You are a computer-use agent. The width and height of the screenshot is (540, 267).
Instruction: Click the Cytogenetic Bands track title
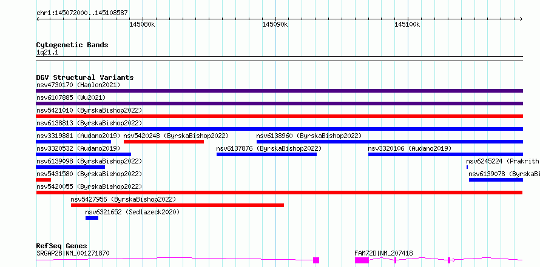(72, 45)
